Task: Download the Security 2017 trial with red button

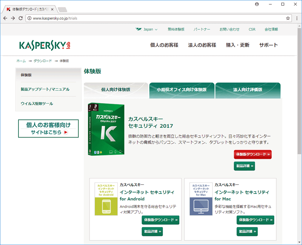Action: click(253, 155)
